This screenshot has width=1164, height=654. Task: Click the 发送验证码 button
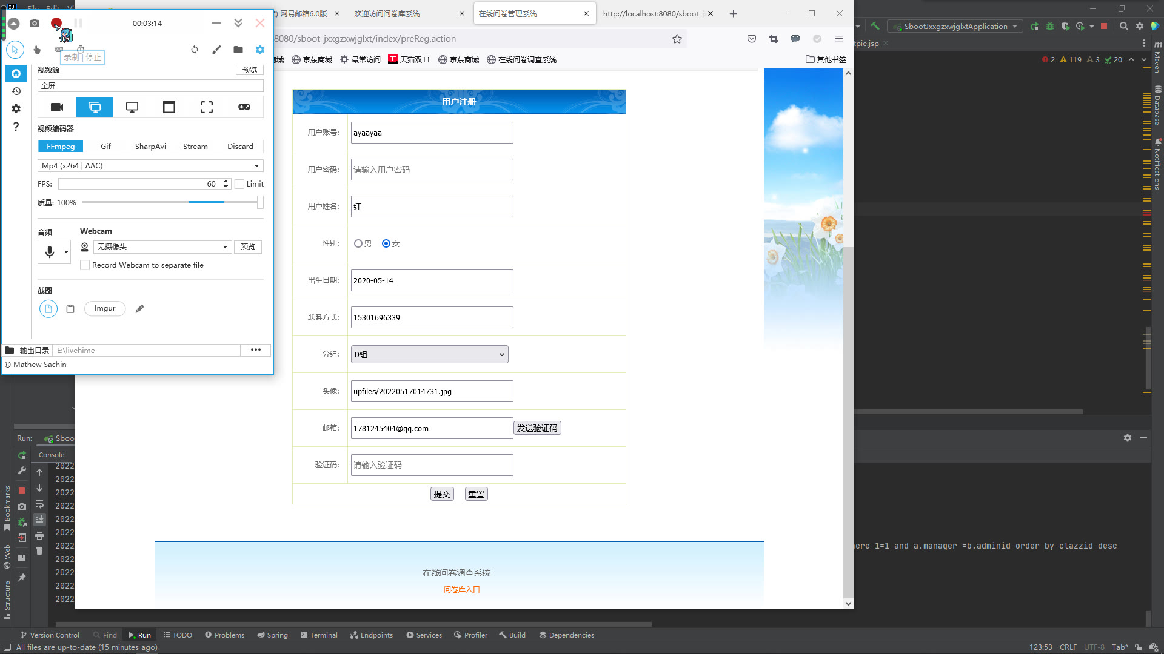coord(537,428)
